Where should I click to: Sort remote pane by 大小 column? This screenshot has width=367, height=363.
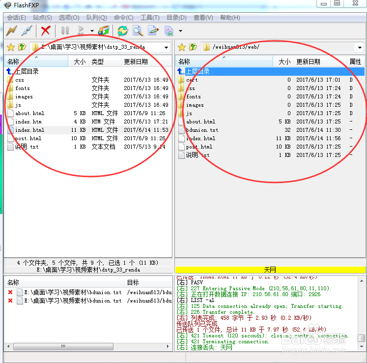[x=283, y=61]
